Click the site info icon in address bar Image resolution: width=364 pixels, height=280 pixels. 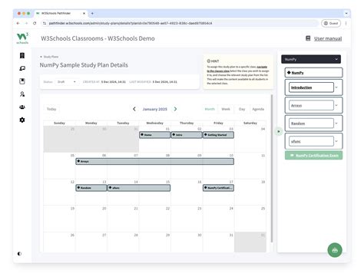[x=45, y=23]
